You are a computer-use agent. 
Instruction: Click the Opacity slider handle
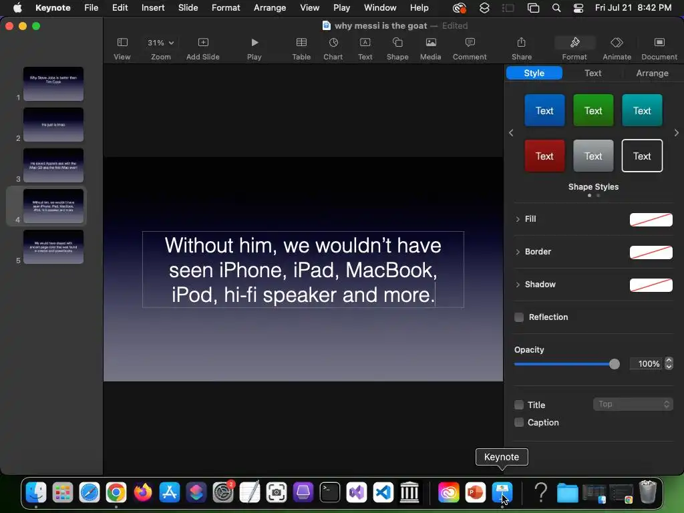tap(615, 364)
